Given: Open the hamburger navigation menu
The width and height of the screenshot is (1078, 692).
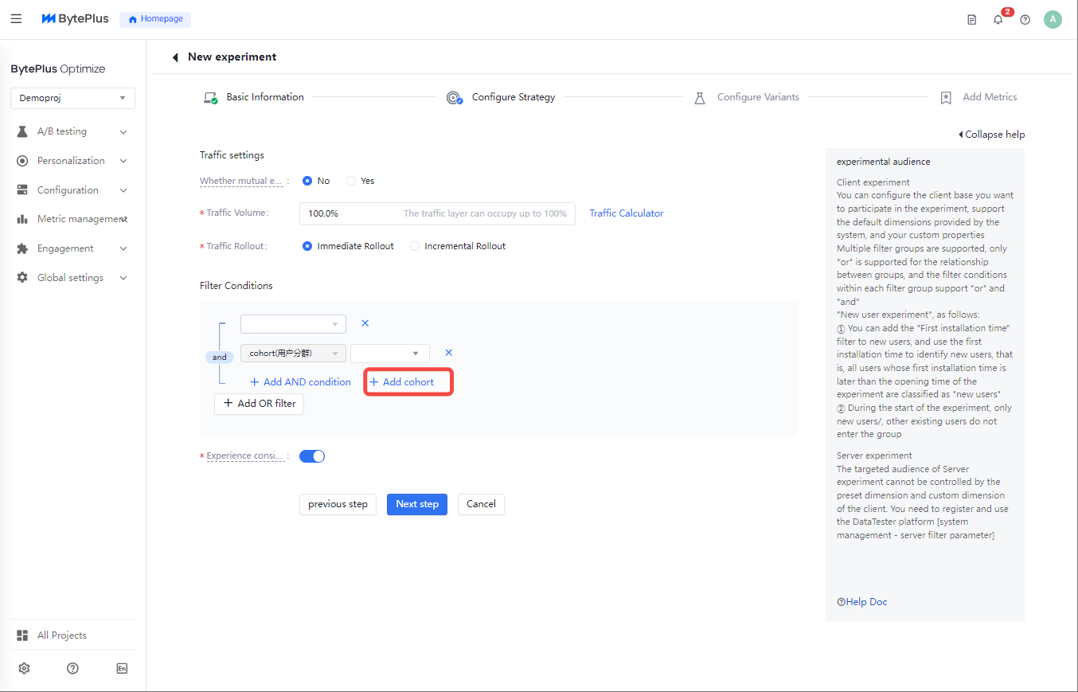Looking at the screenshot, I should pyautogui.click(x=16, y=18).
